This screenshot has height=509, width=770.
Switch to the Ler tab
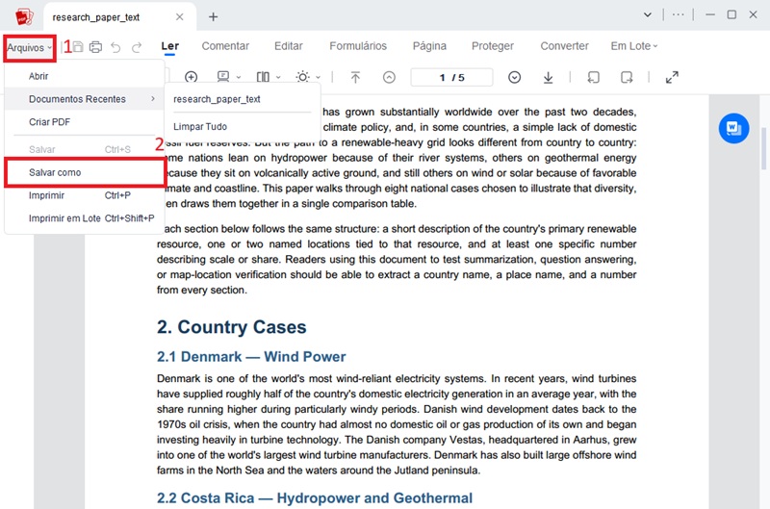pyautogui.click(x=170, y=46)
